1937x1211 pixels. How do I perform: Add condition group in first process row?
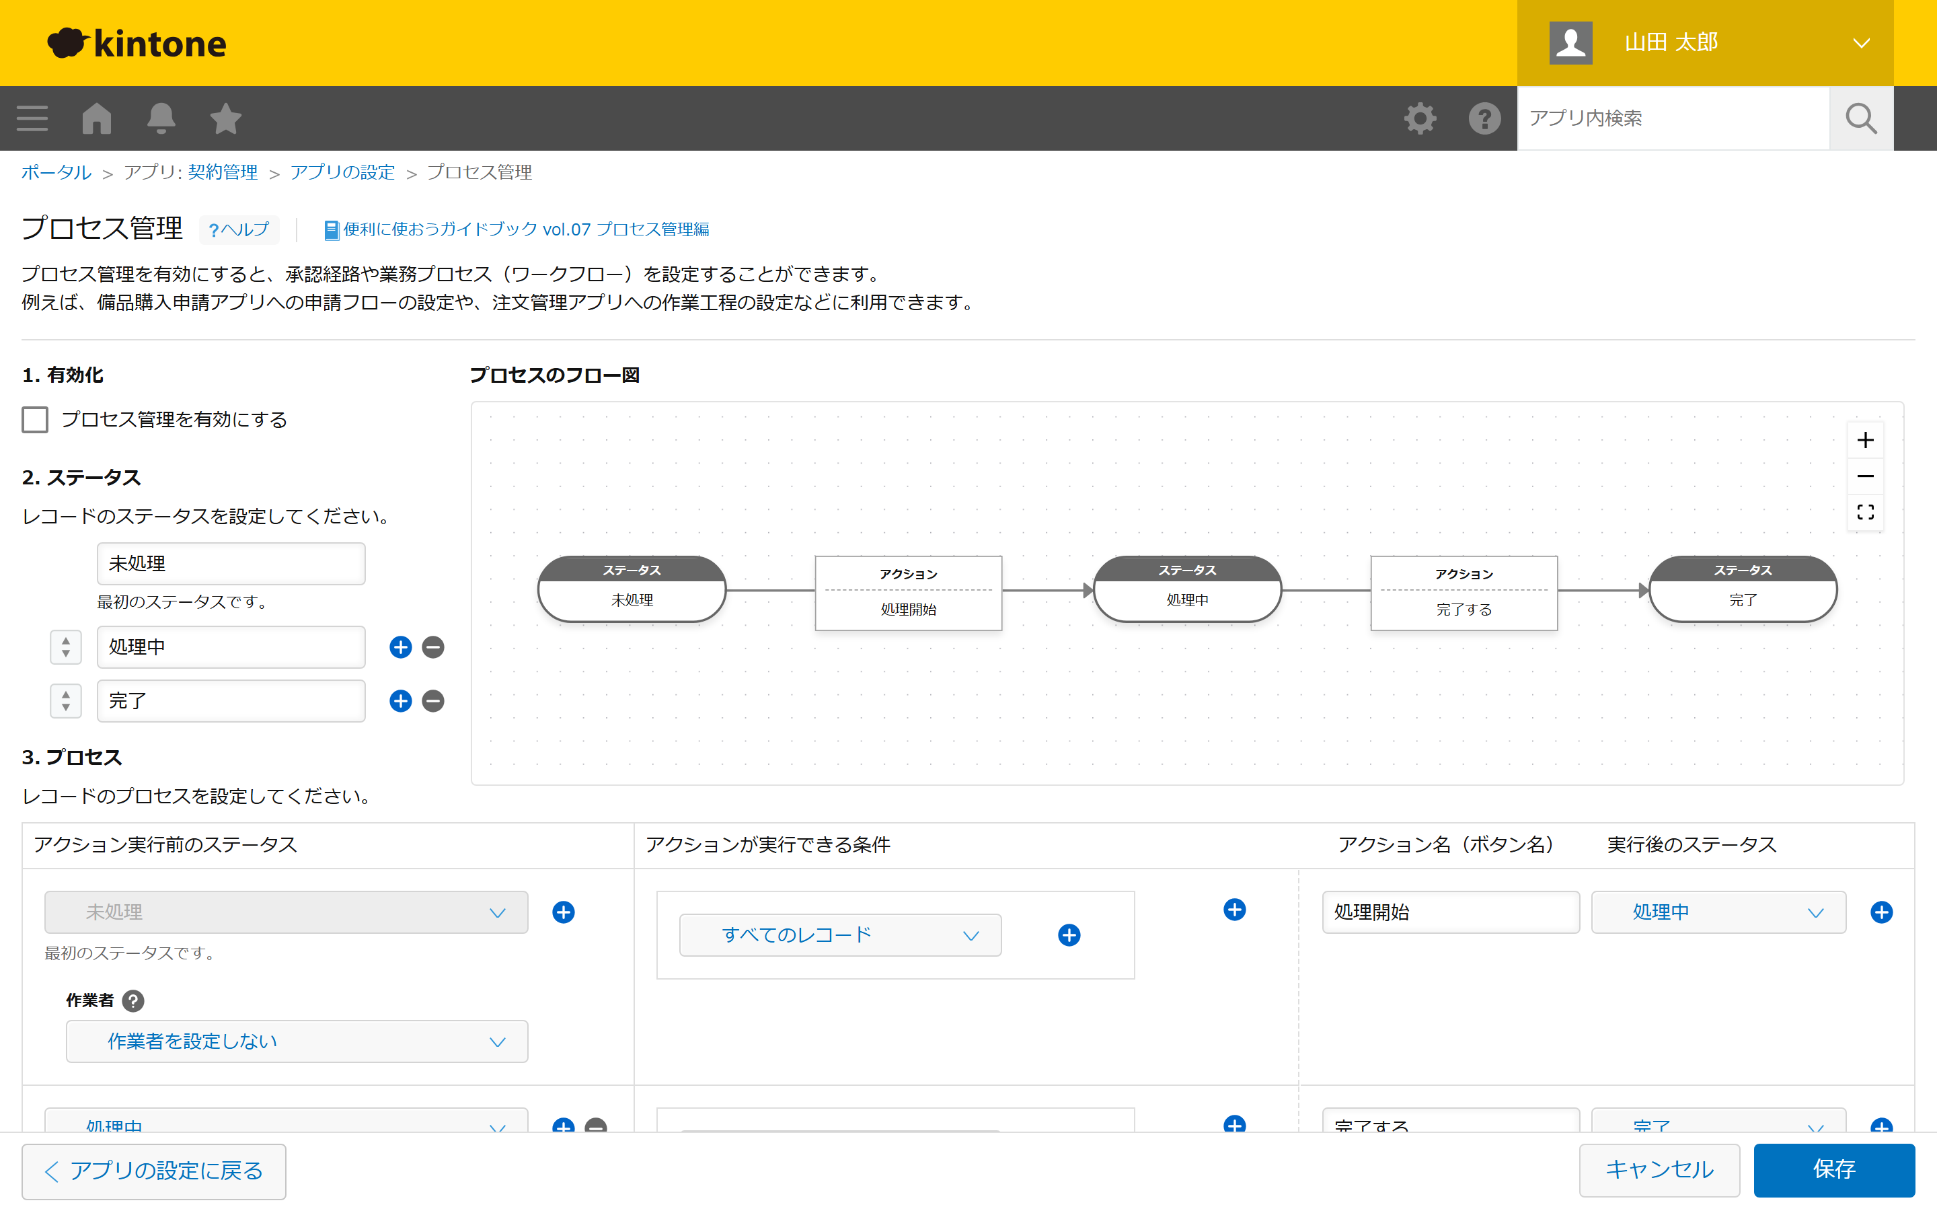[x=1234, y=910]
